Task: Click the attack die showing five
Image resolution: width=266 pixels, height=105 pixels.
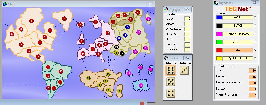Action: [170, 82]
